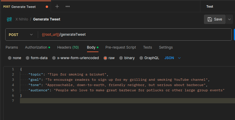Open a new tab with plus icon
This screenshot has width=235, height=120.
(x=57, y=6)
